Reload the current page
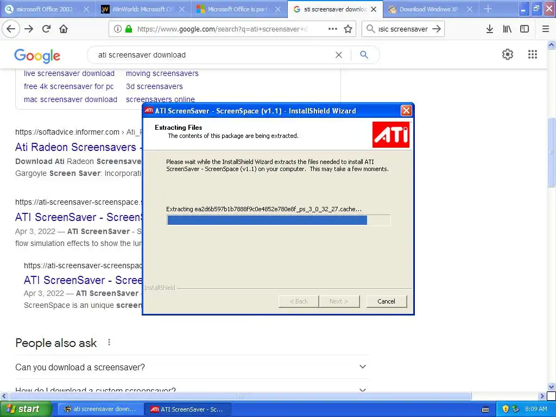556x417 pixels. tap(46, 29)
